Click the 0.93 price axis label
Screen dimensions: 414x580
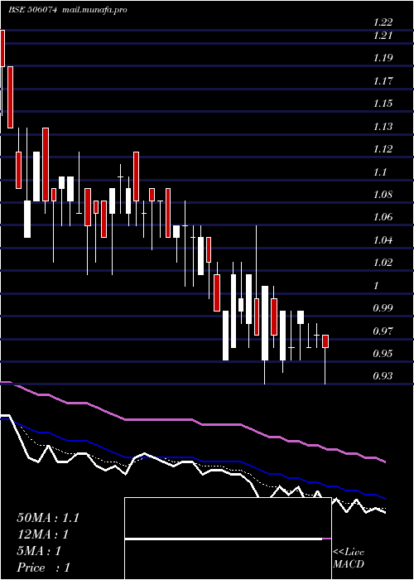383,376
